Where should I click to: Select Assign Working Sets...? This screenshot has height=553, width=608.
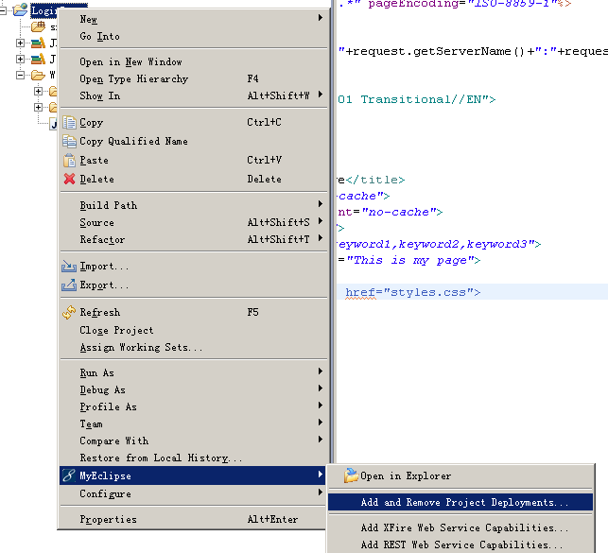click(194, 347)
